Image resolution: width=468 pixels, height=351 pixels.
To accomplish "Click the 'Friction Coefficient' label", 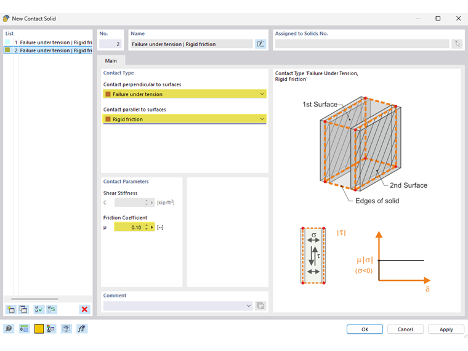I will (x=125, y=217).
